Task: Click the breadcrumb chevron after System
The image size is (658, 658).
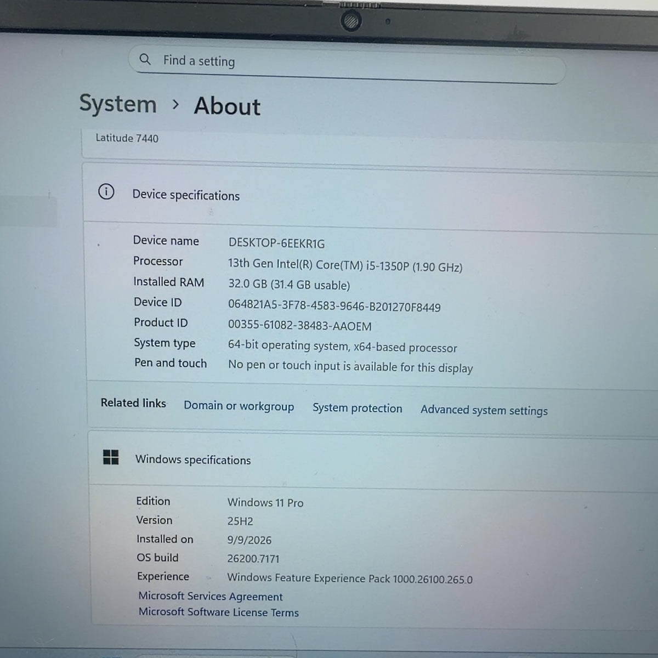Action: (x=175, y=104)
